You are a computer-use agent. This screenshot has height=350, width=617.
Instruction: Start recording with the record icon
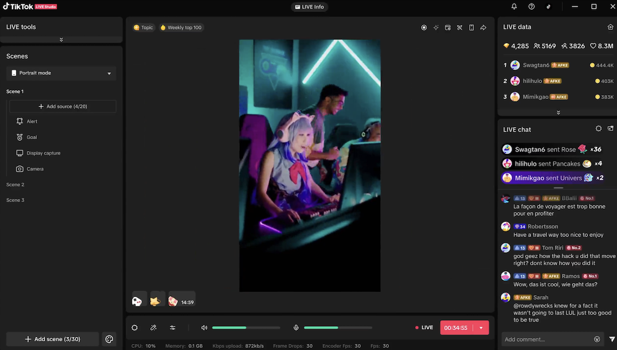(424, 28)
